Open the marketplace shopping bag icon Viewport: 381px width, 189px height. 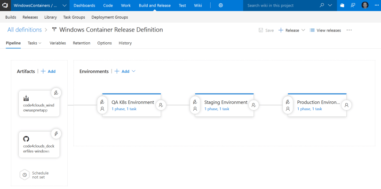pos(342,5)
